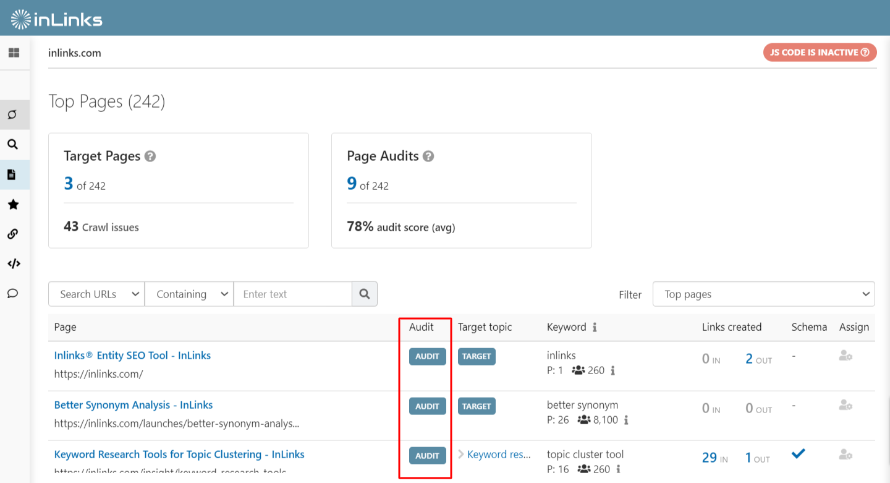Open the code brackets sidebar icon
The image size is (890, 483).
coord(14,263)
